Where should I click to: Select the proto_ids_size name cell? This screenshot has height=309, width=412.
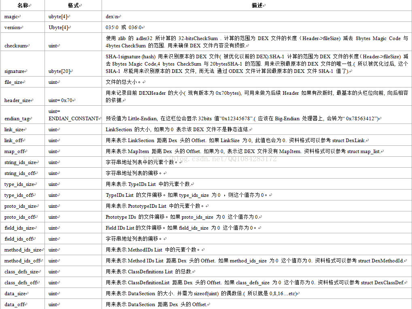pyautogui.click(x=23, y=206)
